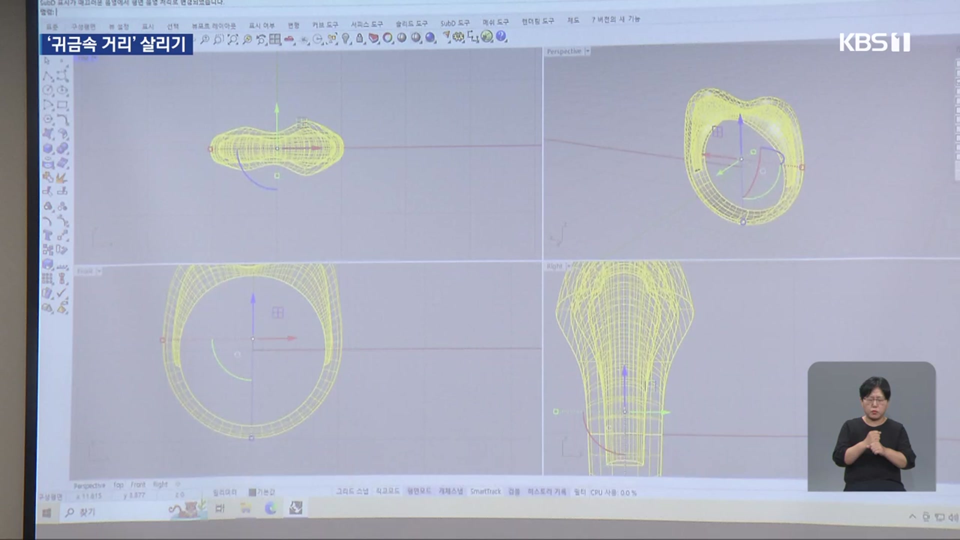The image size is (960, 540).
Task: Select the Ellipse tool
Action: 62,90
